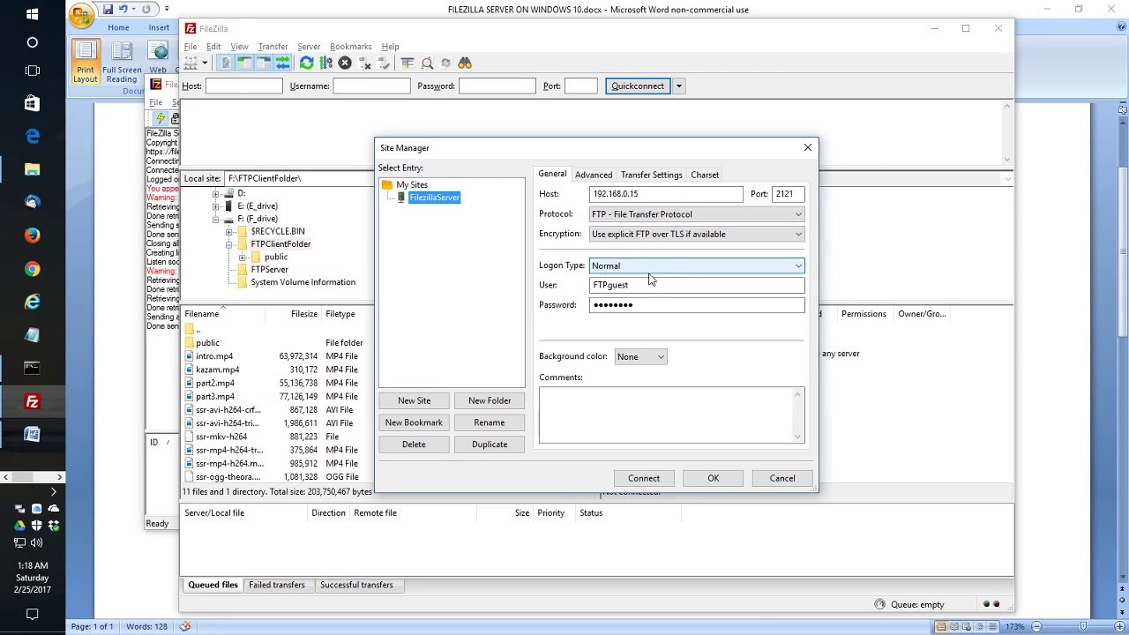Click the Delete button
1129x635 pixels.
pos(415,444)
